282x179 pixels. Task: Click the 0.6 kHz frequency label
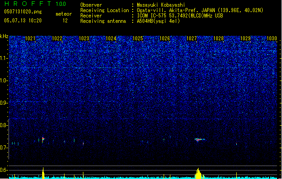[x=4, y=170]
